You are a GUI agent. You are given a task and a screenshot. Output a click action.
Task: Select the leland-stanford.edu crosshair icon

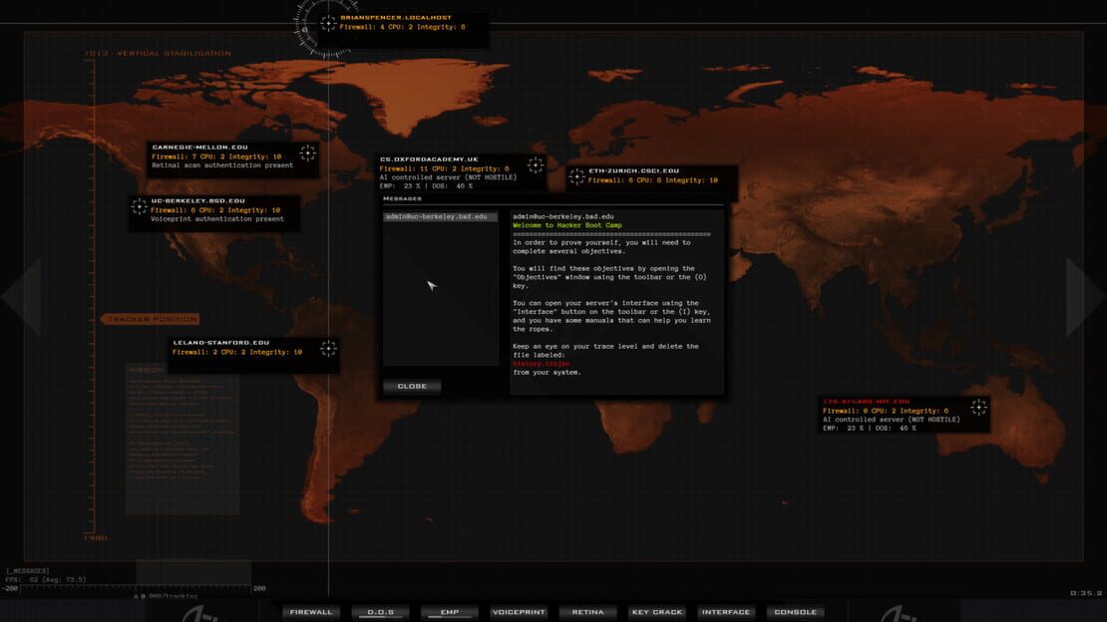click(328, 348)
